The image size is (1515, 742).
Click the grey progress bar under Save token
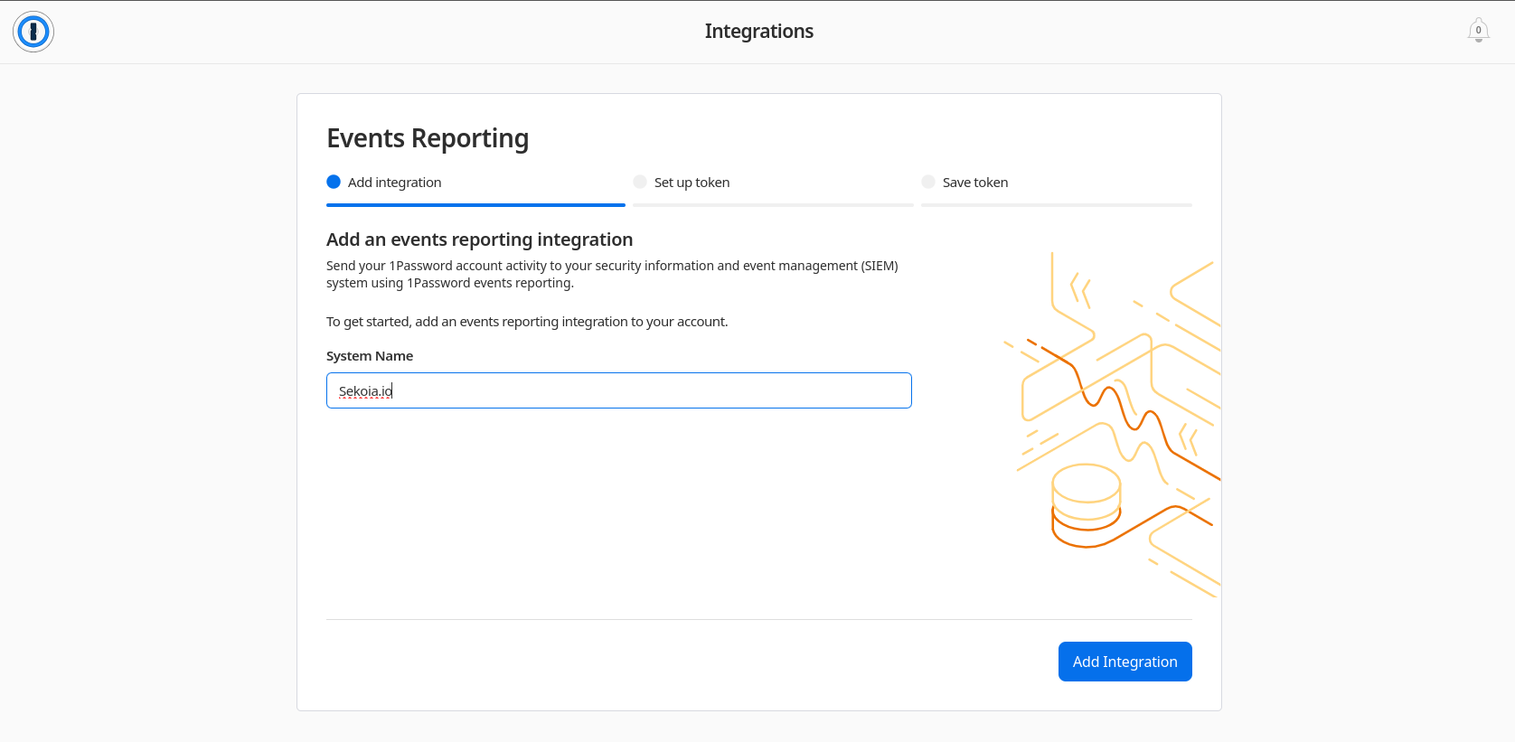(1056, 205)
